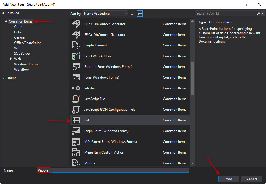Select 'JavaScript JSON Configuration File' name
Viewport: 266px width, 184px height.
tap(110, 110)
